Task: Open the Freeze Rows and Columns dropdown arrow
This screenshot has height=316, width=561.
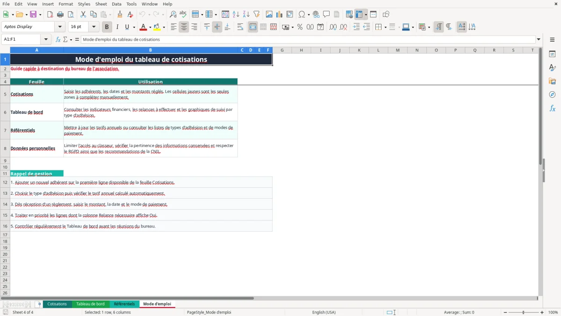Action: pyautogui.click(x=366, y=15)
